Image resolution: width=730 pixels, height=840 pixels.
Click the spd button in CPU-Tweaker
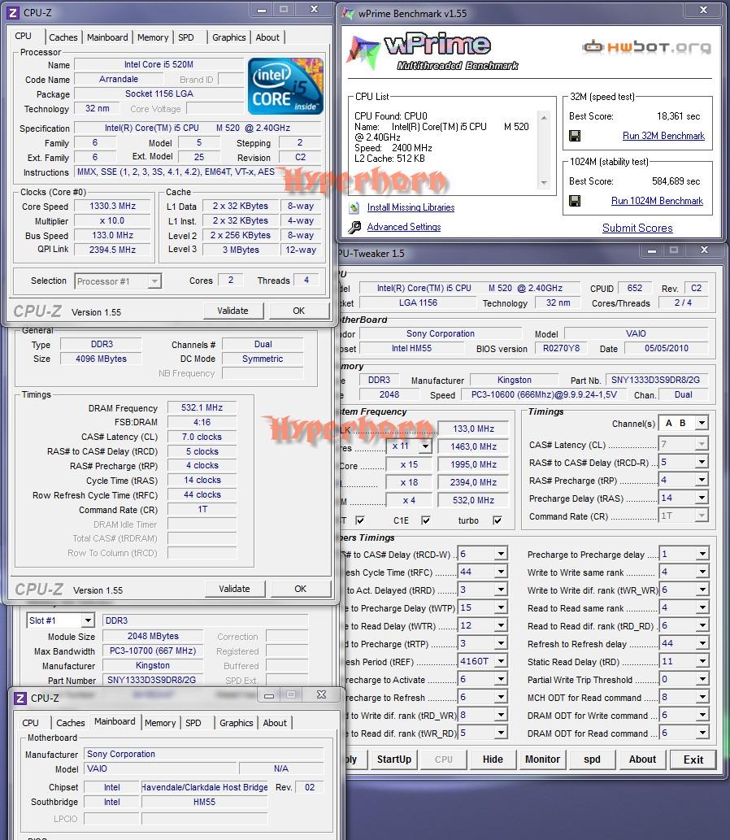point(592,759)
